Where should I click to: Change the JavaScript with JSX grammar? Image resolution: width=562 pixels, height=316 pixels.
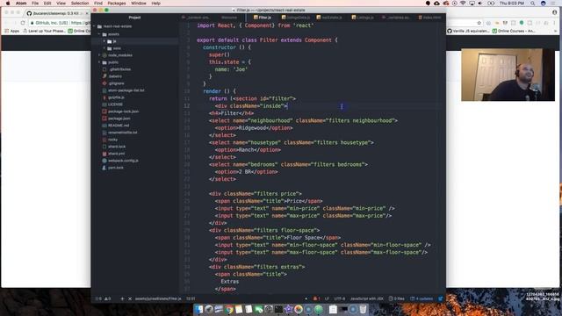pos(367,298)
